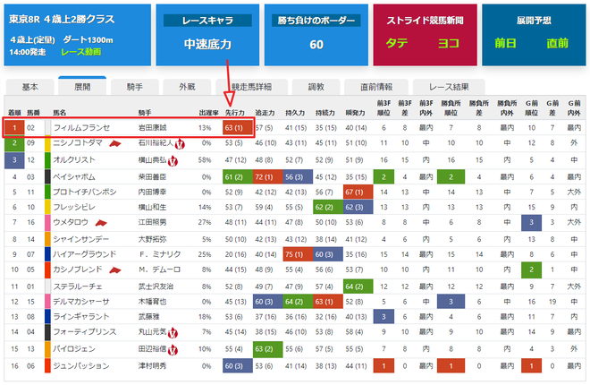Image resolution: width=590 pixels, height=385 pixels.
Task: Click the タテ link in ストライド競馬新聞
Action: (x=397, y=43)
